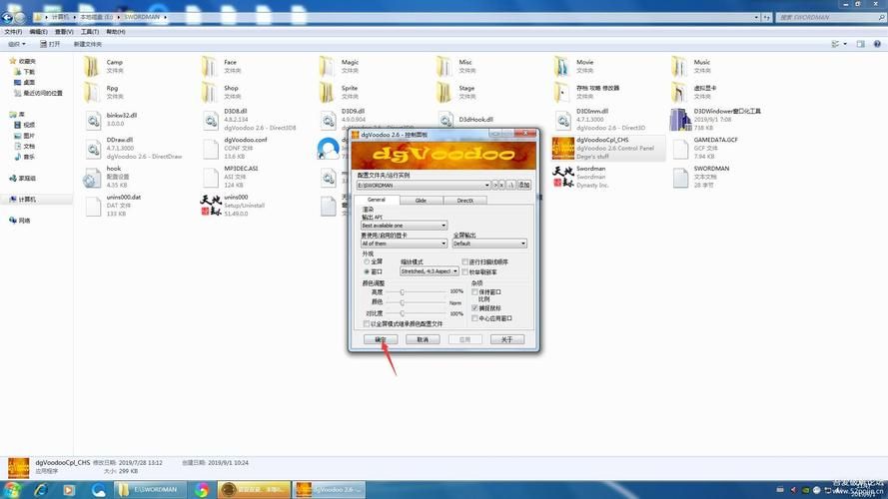The width and height of the screenshot is (888, 499).
Task: Open the 'Best available one' output API dropdown
Action: (x=404, y=226)
